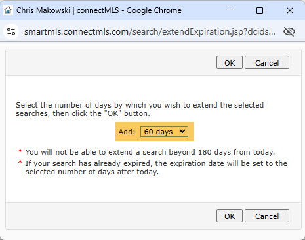Click the "Add:" label beside the dropdown
Screen dimensions: 305x240
point(127,132)
